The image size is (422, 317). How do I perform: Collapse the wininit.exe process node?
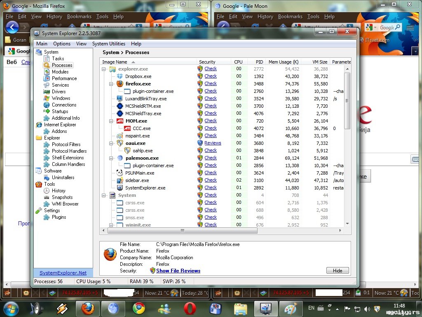(x=111, y=225)
